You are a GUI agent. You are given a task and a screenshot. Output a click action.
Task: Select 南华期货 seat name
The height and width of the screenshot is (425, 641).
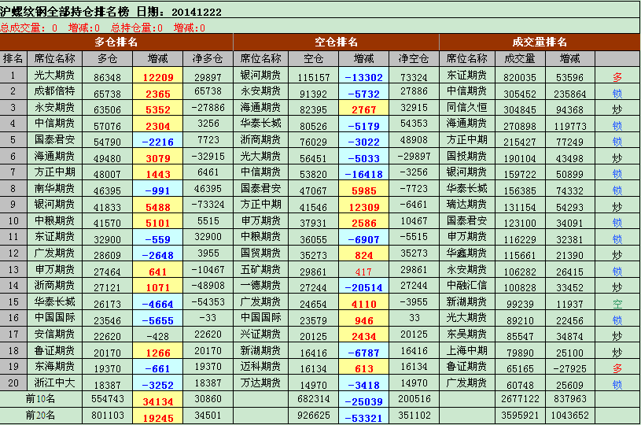pyautogui.click(x=54, y=189)
